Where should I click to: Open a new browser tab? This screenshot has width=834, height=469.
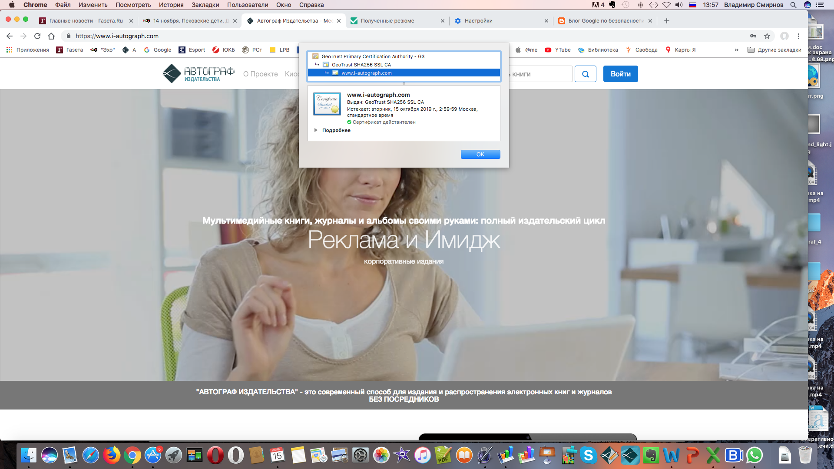[x=667, y=21]
